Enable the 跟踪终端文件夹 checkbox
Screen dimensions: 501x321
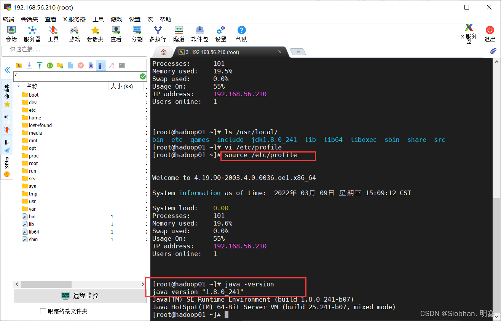43,311
